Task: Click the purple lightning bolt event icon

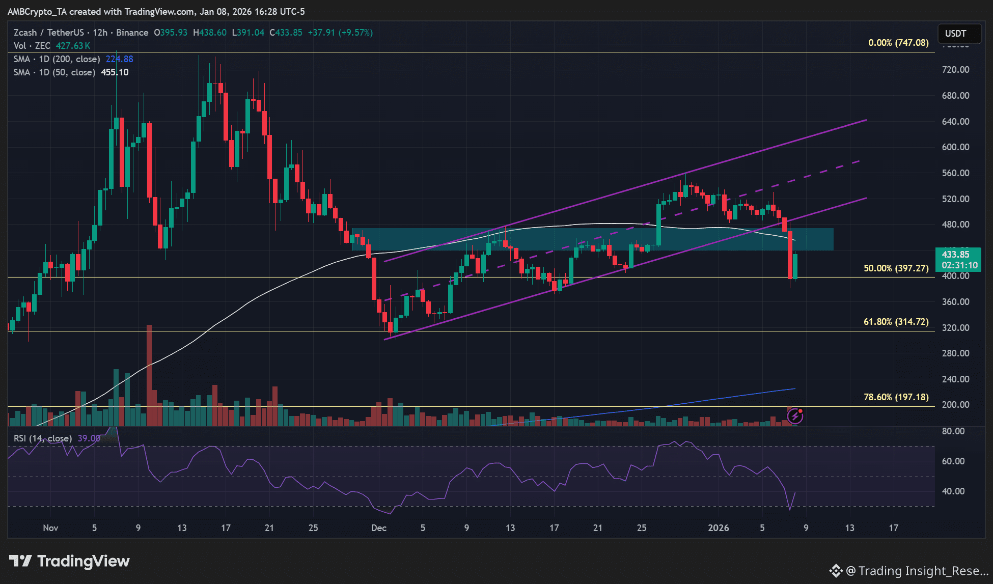Action: coord(795,417)
